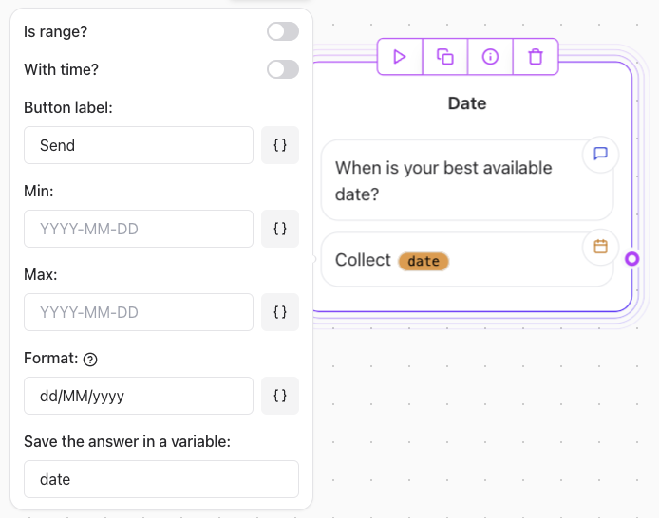
Task: Open variable picker beside the Max field
Action: click(x=280, y=312)
